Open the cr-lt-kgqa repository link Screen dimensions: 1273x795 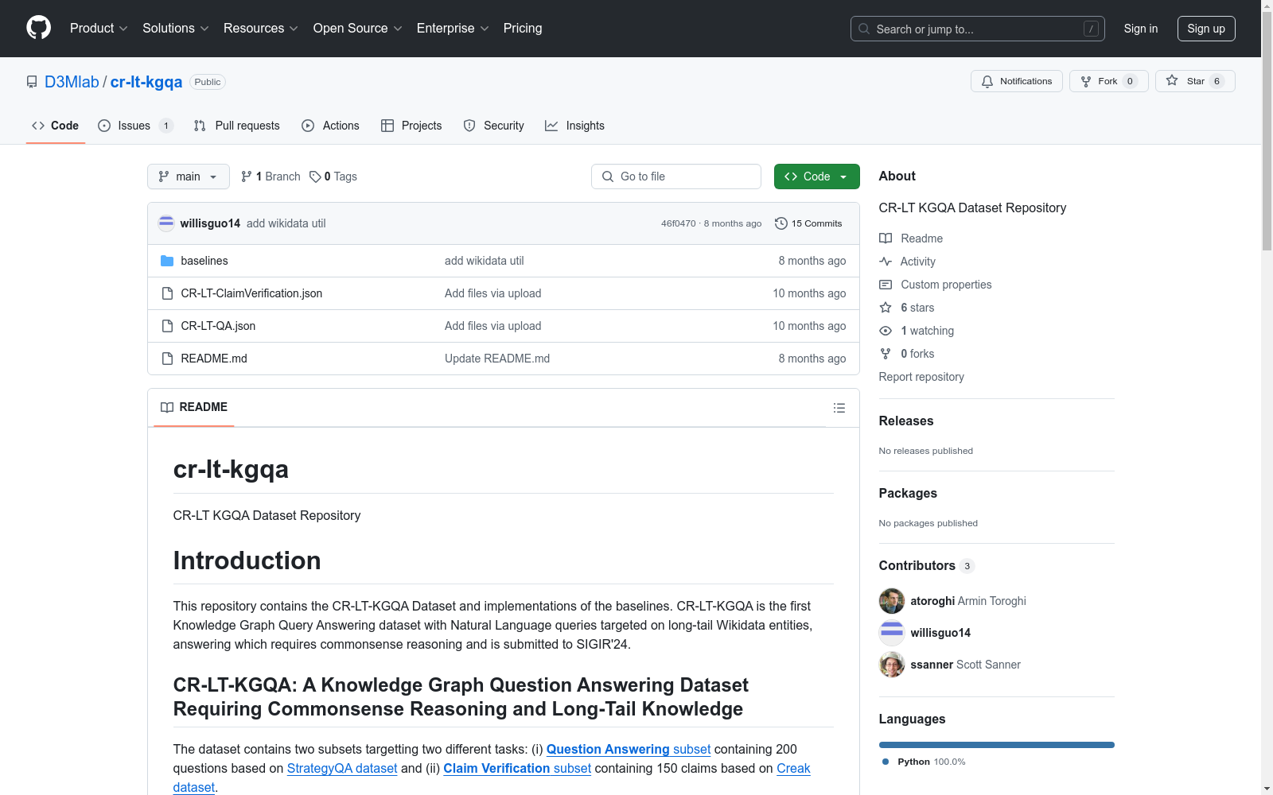click(x=146, y=82)
